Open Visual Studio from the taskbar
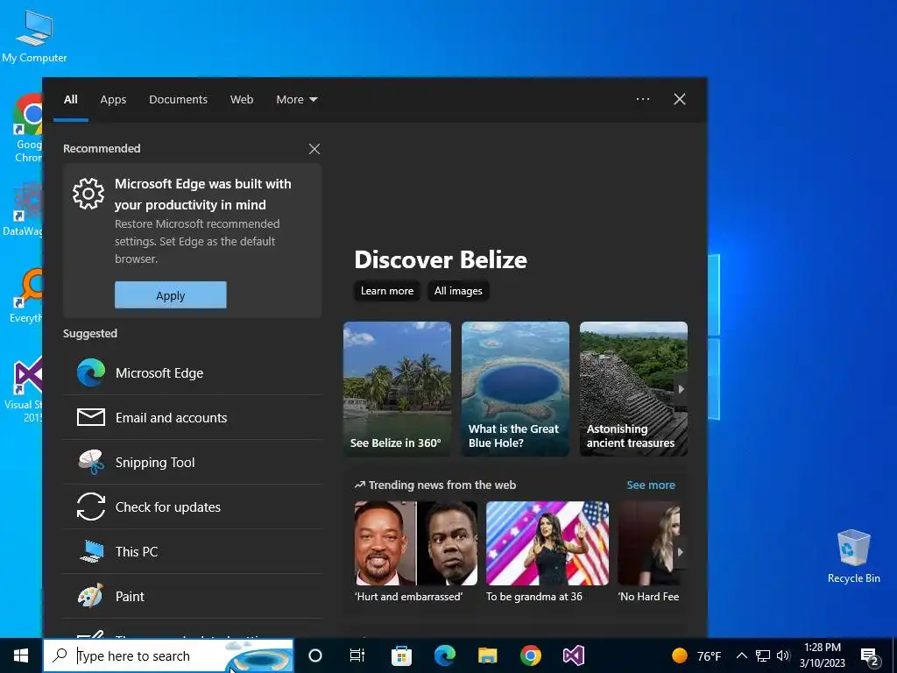Image resolution: width=897 pixels, height=673 pixels. tap(573, 655)
